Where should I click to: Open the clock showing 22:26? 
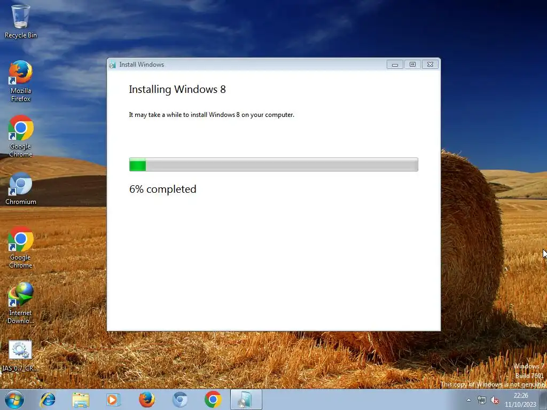(520, 400)
